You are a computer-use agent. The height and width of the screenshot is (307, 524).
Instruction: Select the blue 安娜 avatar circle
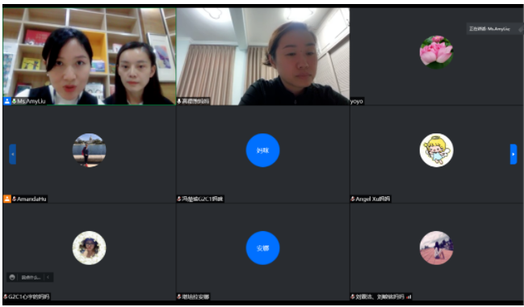pos(262,248)
